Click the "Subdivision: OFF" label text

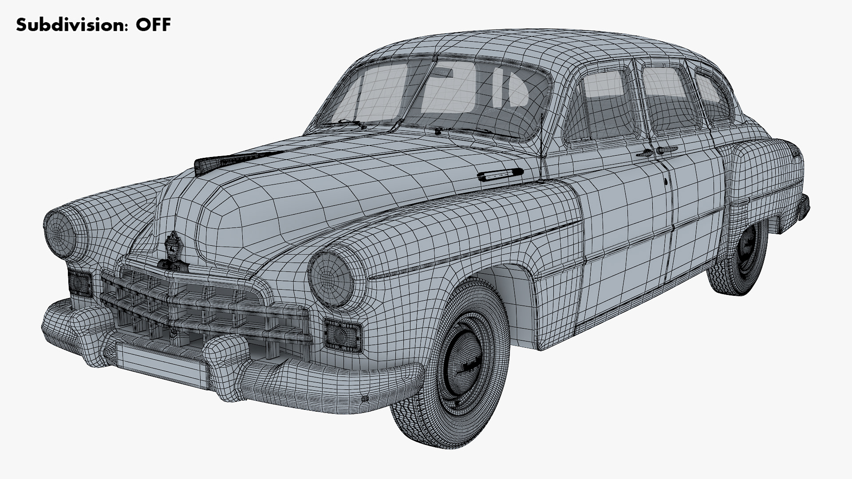pos(93,25)
